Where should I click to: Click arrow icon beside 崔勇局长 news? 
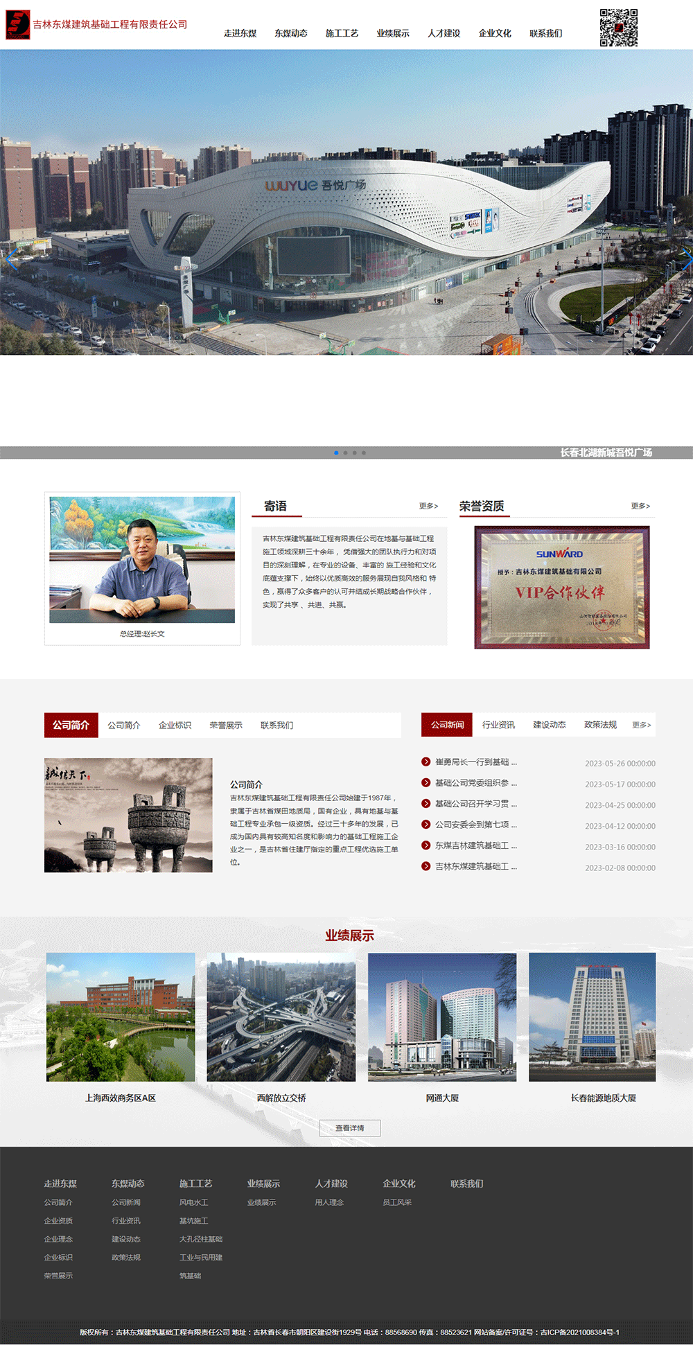point(426,762)
